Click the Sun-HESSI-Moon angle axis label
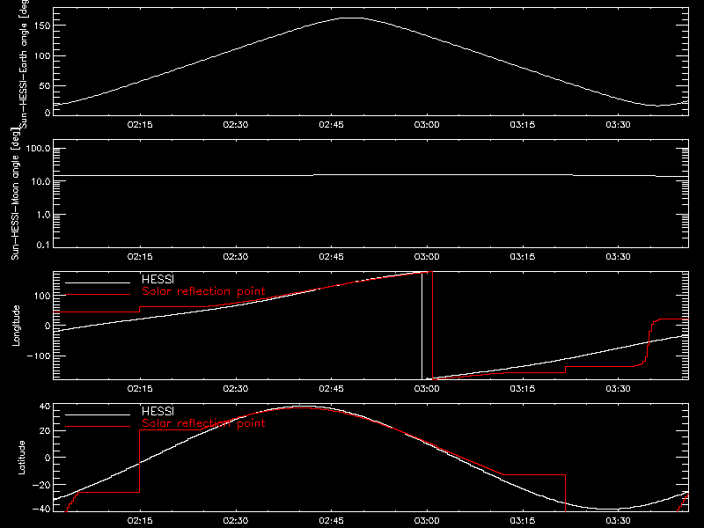The width and height of the screenshot is (704, 528). point(15,194)
